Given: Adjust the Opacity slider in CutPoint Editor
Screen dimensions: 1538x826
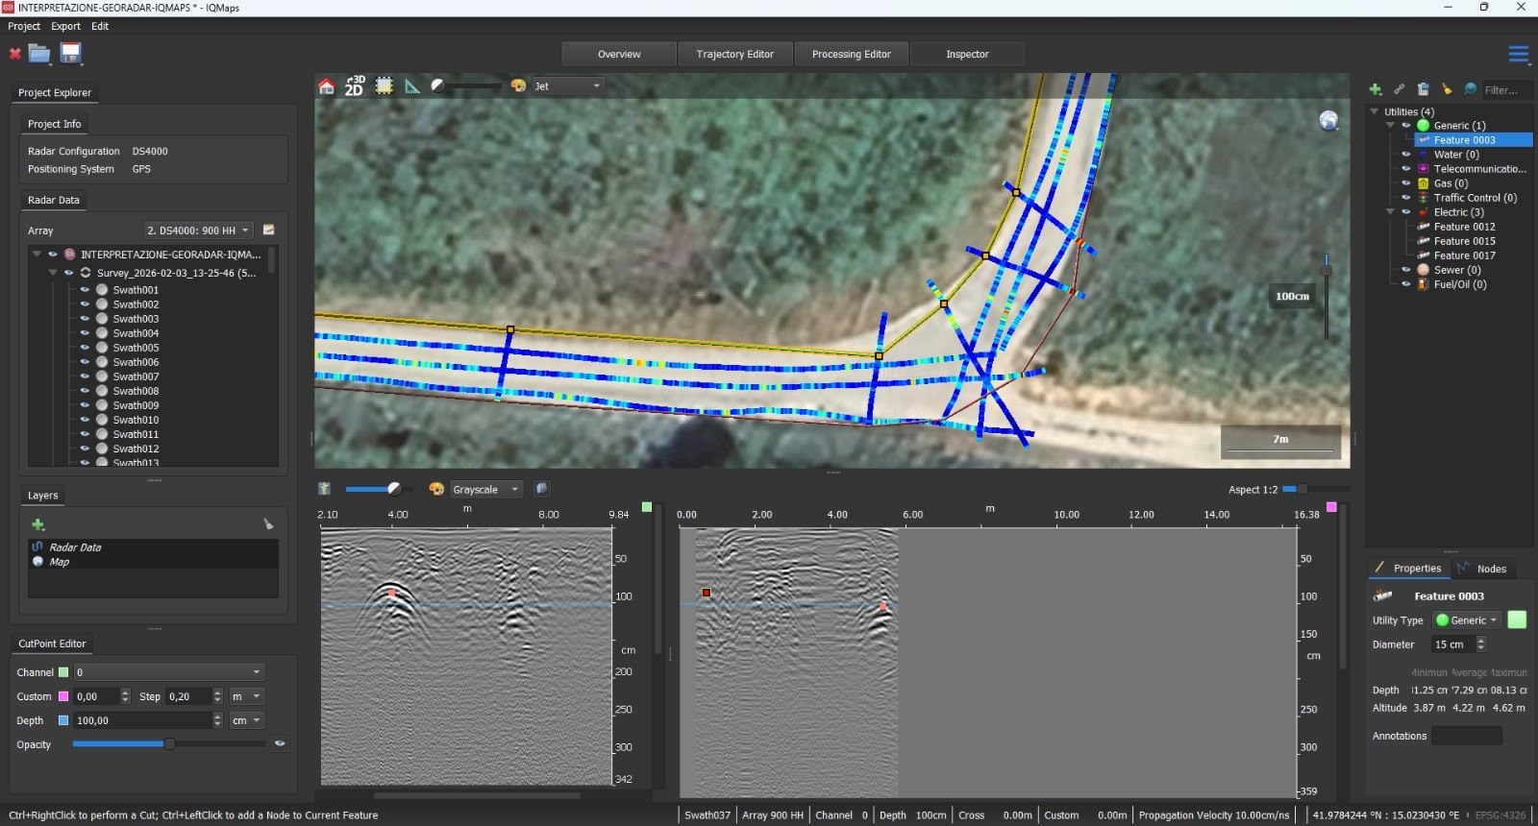Looking at the screenshot, I should pyautogui.click(x=169, y=743).
